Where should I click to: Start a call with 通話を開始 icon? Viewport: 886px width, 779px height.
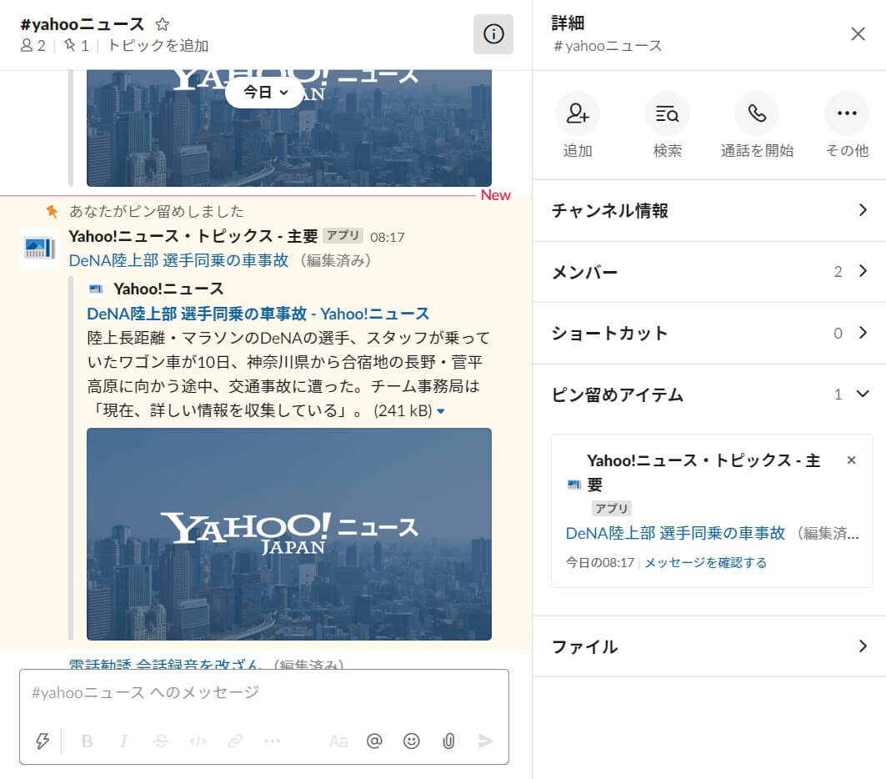(757, 114)
